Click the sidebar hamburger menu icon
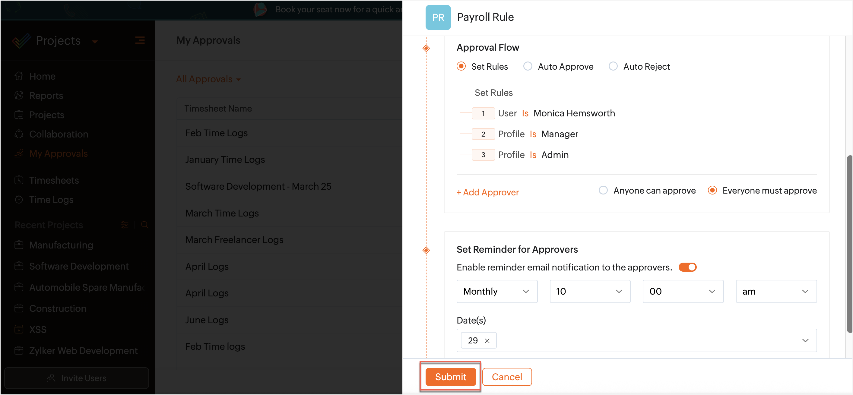The height and width of the screenshot is (395, 853). pyautogui.click(x=140, y=40)
